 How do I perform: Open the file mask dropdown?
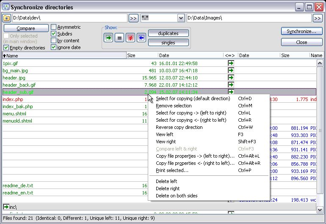[x=181, y=18]
